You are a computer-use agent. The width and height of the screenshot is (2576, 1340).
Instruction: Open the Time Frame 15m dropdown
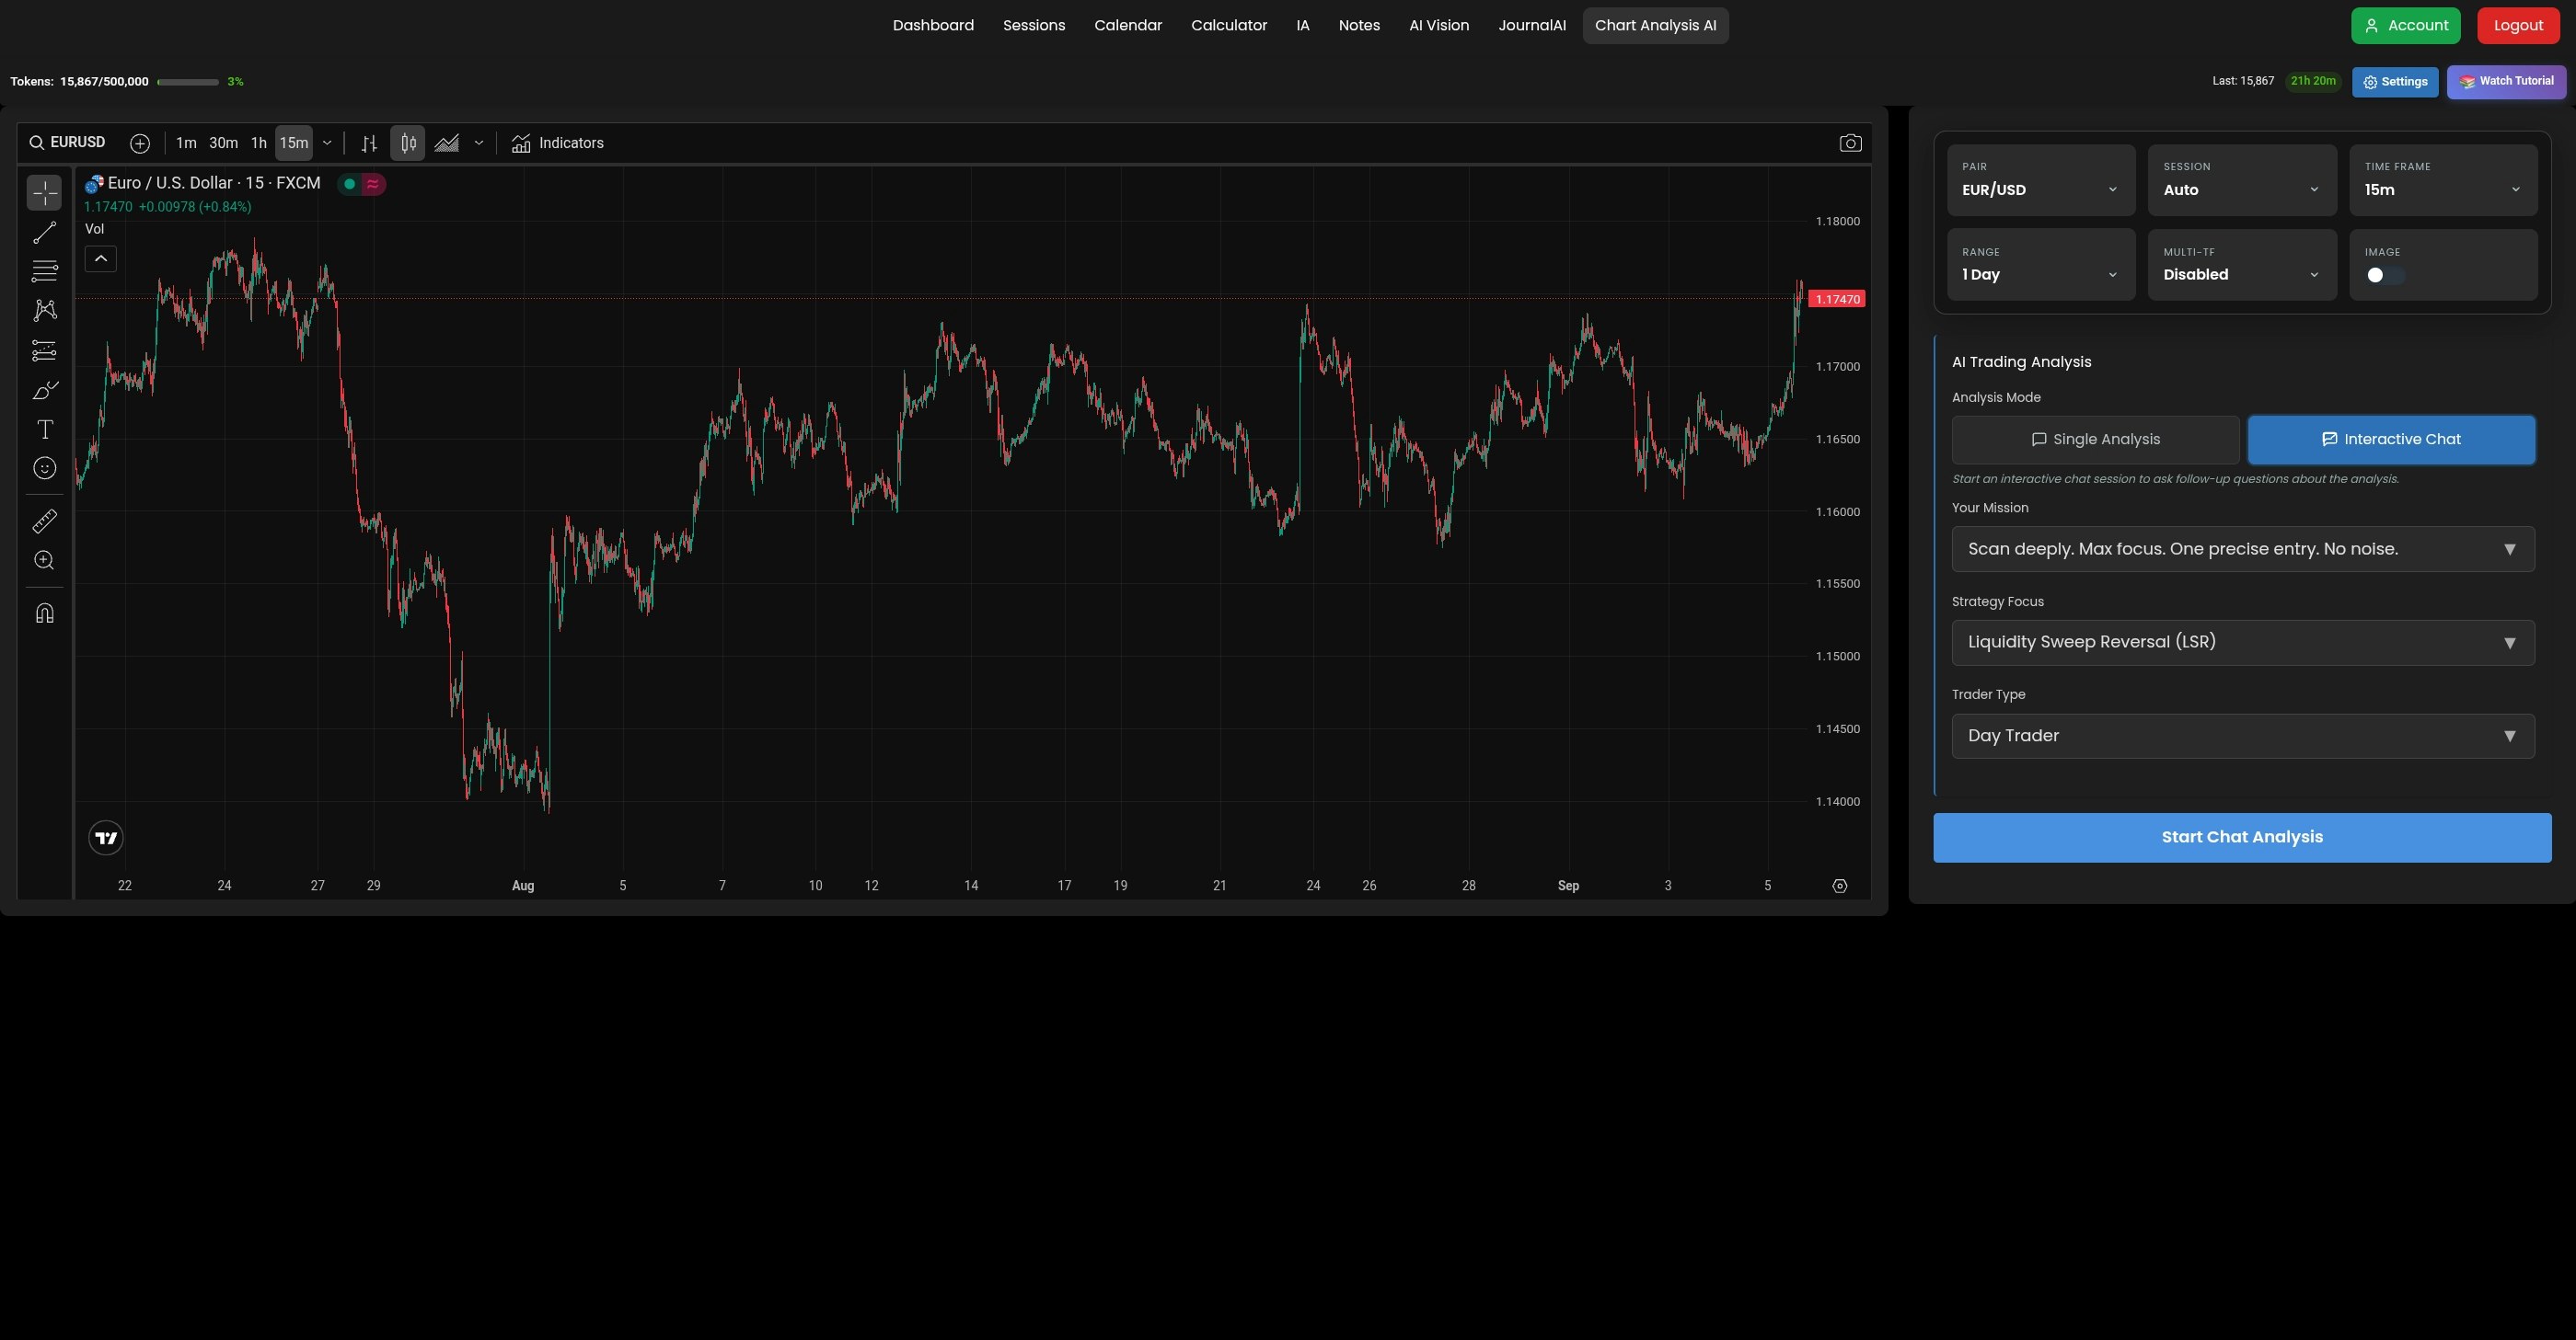click(x=2443, y=180)
